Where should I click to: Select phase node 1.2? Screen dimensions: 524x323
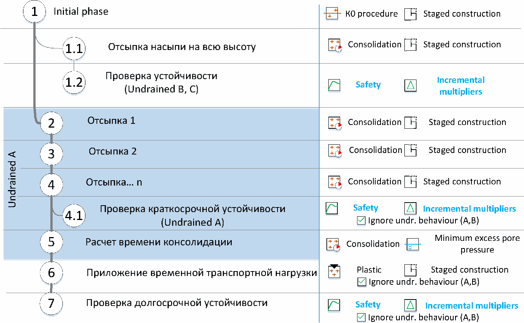pyautogui.click(x=74, y=82)
